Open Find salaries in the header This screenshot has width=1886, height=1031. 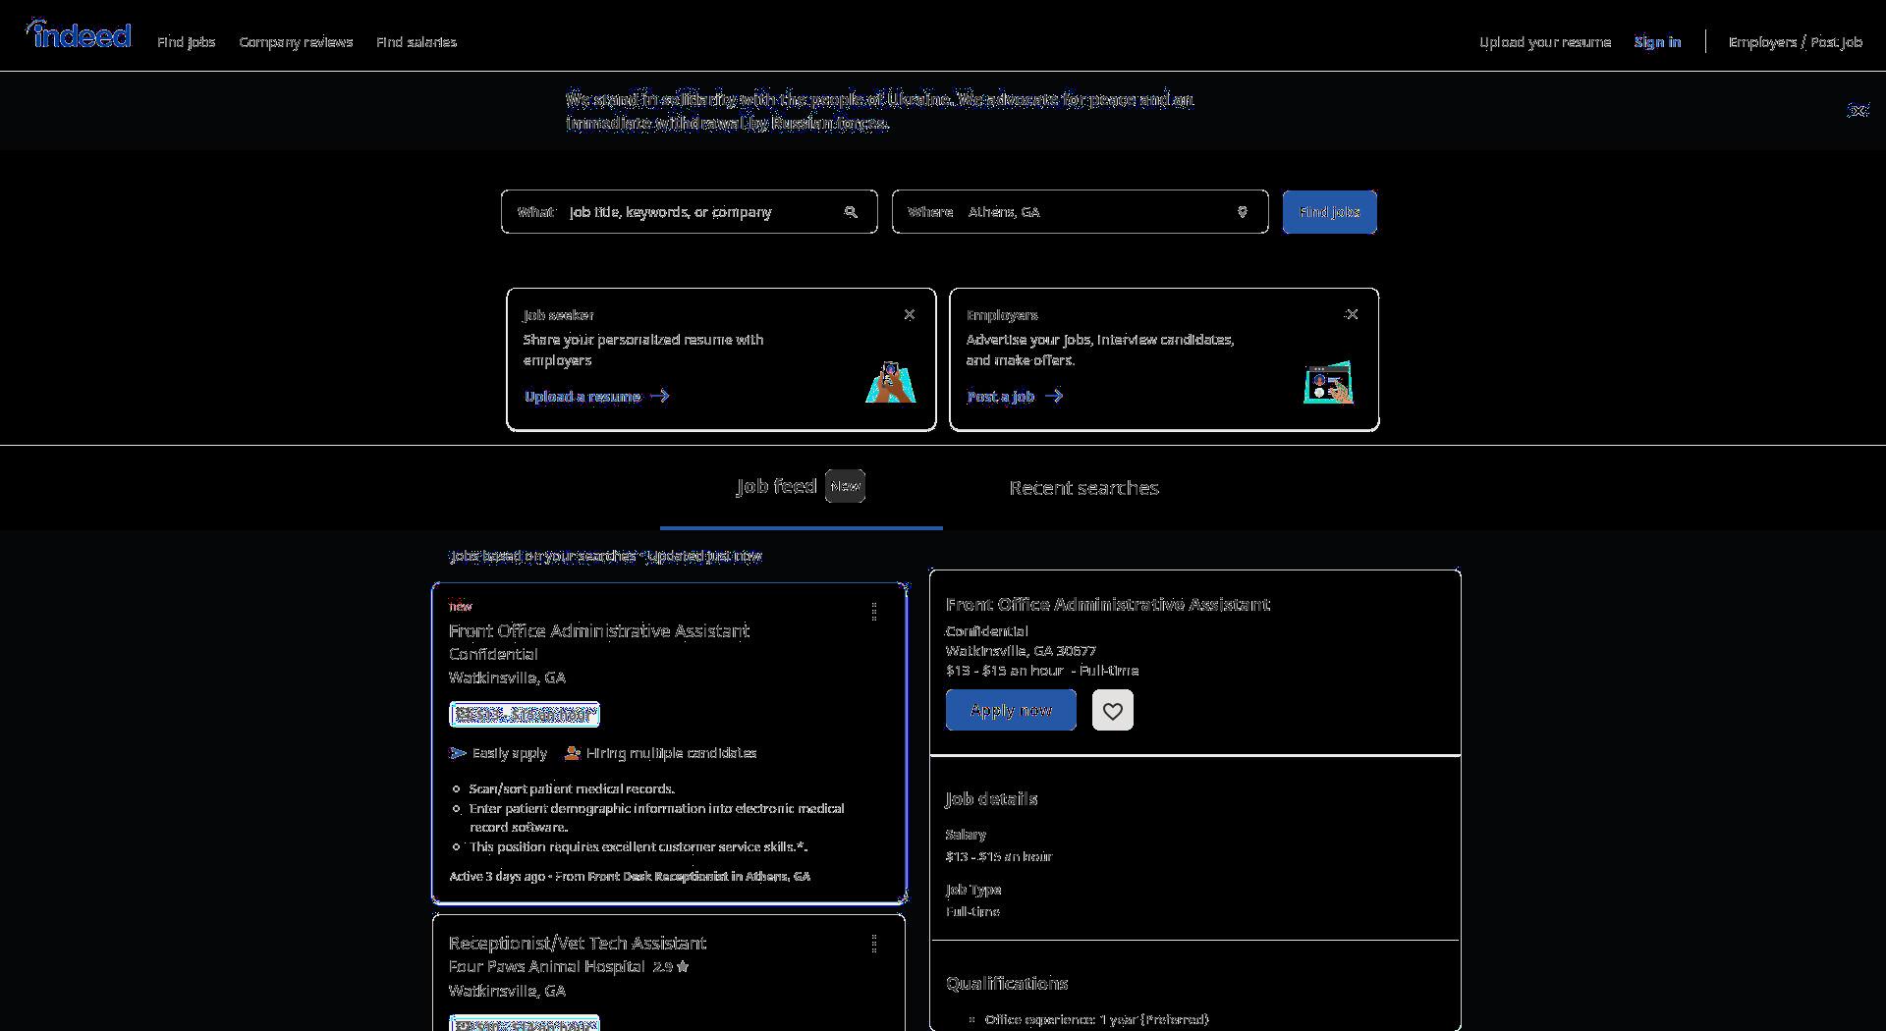point(416,42)
